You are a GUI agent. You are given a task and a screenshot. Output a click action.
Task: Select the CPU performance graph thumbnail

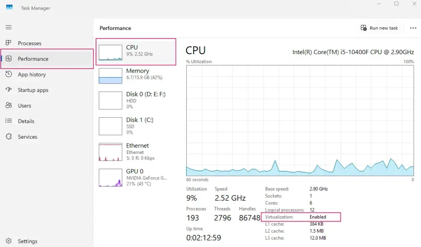[111, 53]
